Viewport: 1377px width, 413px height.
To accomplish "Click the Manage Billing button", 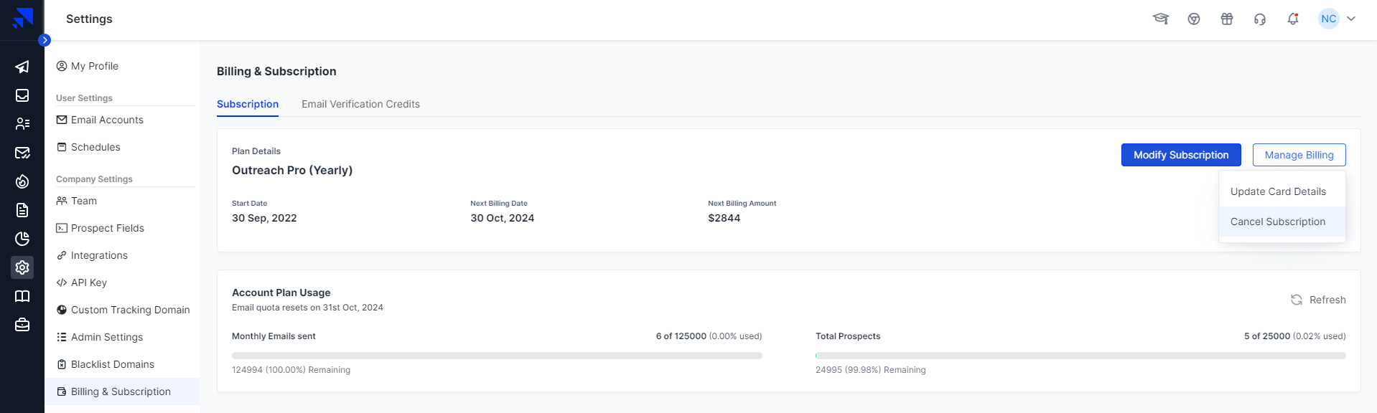I will (1299, 155).
